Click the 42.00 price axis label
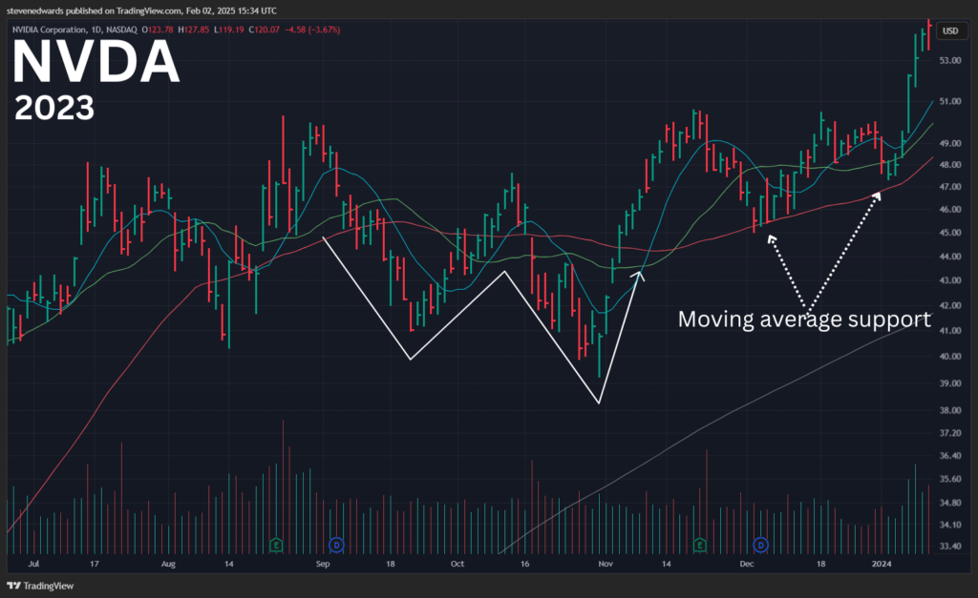The height and width of the screenshot is (598, 978). click(x=950, y=305)
